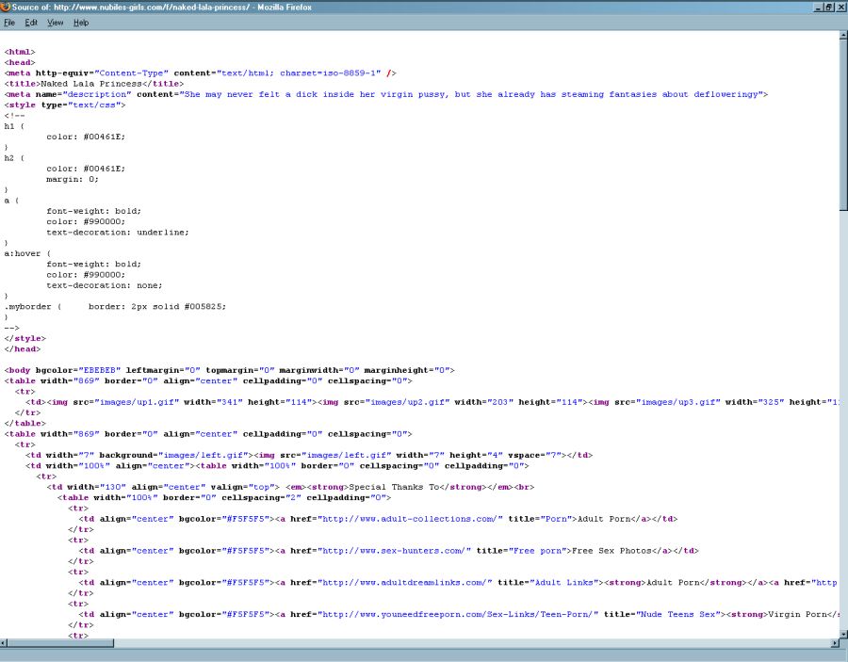Viewport: 848px width, 662px height.
Task: Close the page source window
Action: point(840,7)
